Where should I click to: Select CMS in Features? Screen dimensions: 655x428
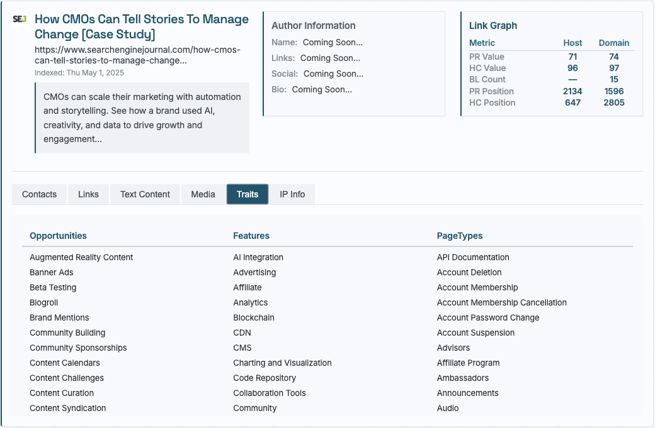coord(242,348)
